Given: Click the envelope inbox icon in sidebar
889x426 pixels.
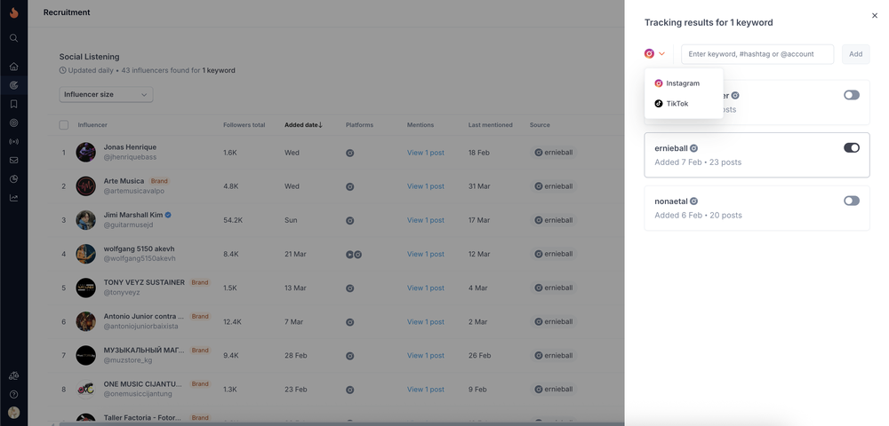Looking at the screenshot, I should tap(13, 160).
